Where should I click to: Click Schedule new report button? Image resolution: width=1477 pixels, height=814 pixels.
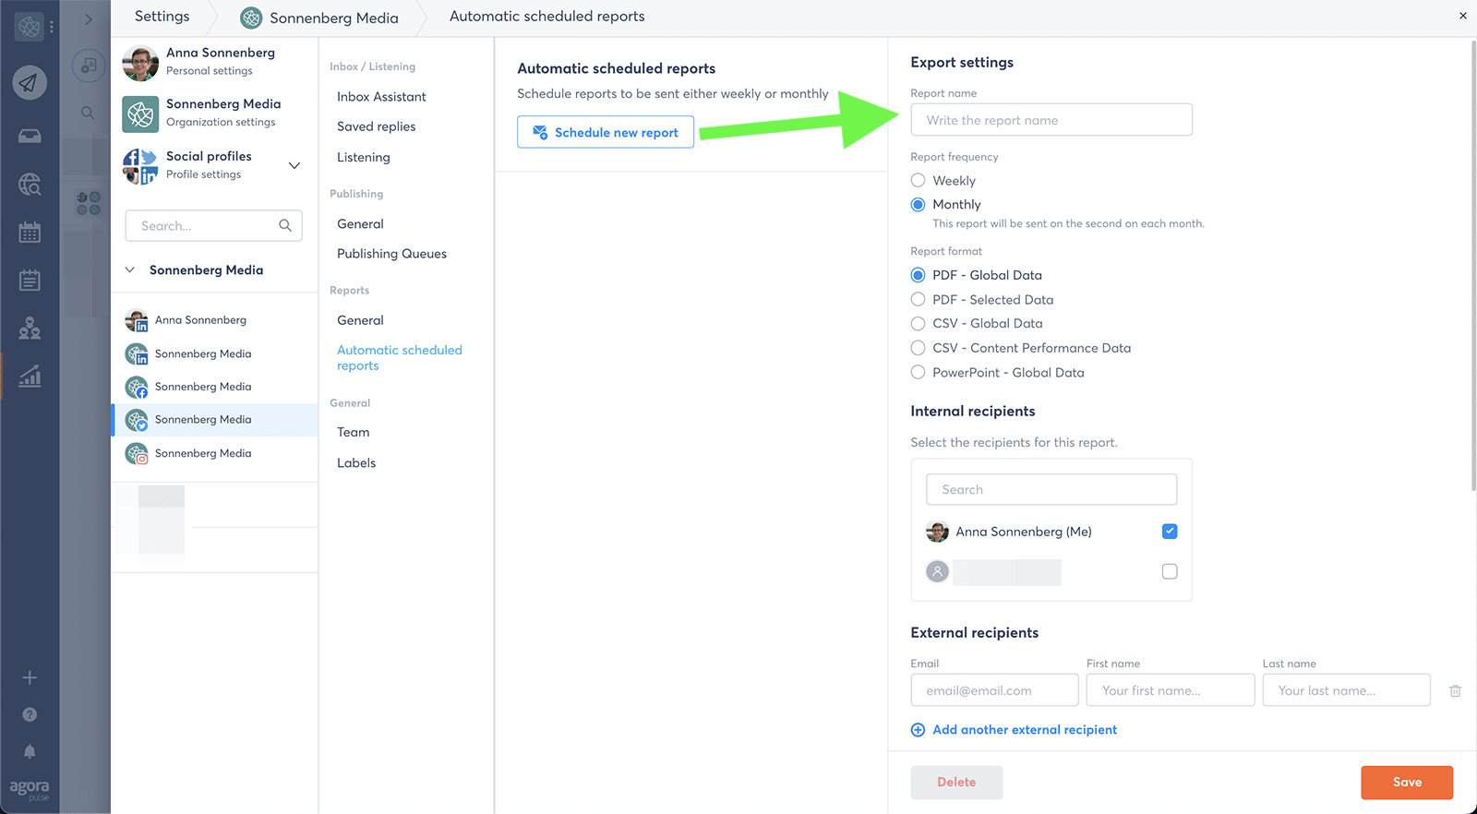point(606,132)
